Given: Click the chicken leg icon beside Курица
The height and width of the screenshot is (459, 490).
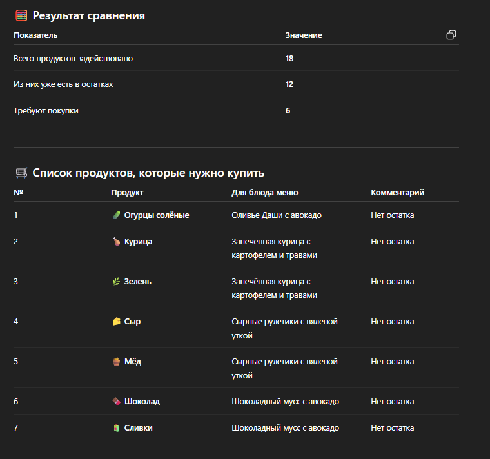Looking at the screenshot, I should tap(116, 242).
